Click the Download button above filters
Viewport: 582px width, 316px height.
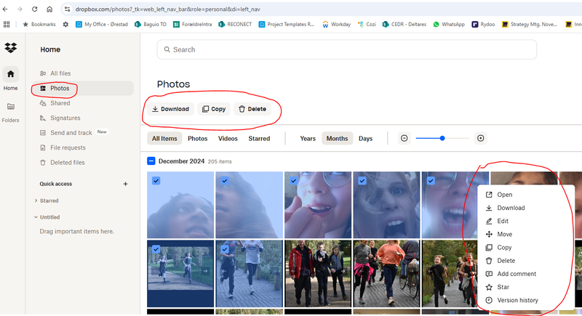coord(170,109)
